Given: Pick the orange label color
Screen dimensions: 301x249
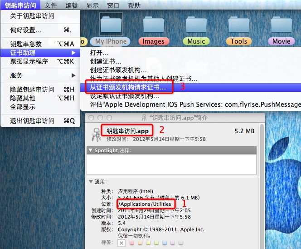Looking at the screenshot, I should pos(140,243).
